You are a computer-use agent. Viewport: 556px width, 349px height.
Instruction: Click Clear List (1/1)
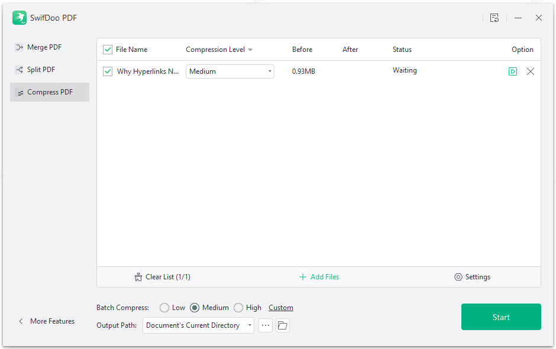coord(163,277)
